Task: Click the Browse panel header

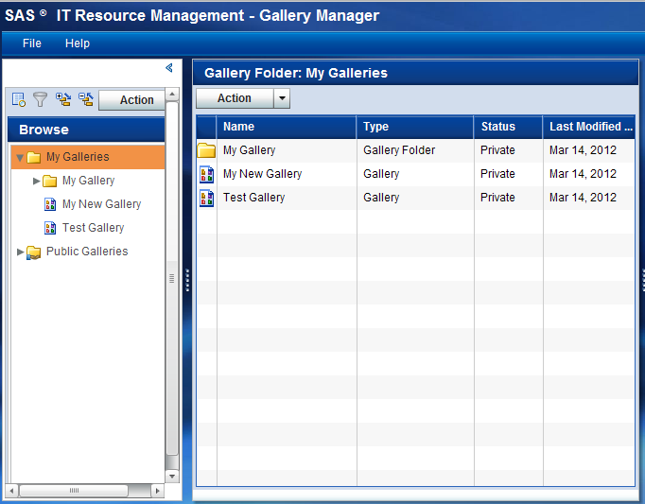Action: (x=86, y=130)
